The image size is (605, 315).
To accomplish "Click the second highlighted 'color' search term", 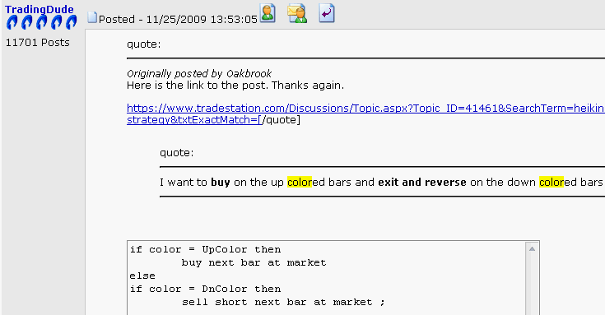I will click(x=551, y=182).
